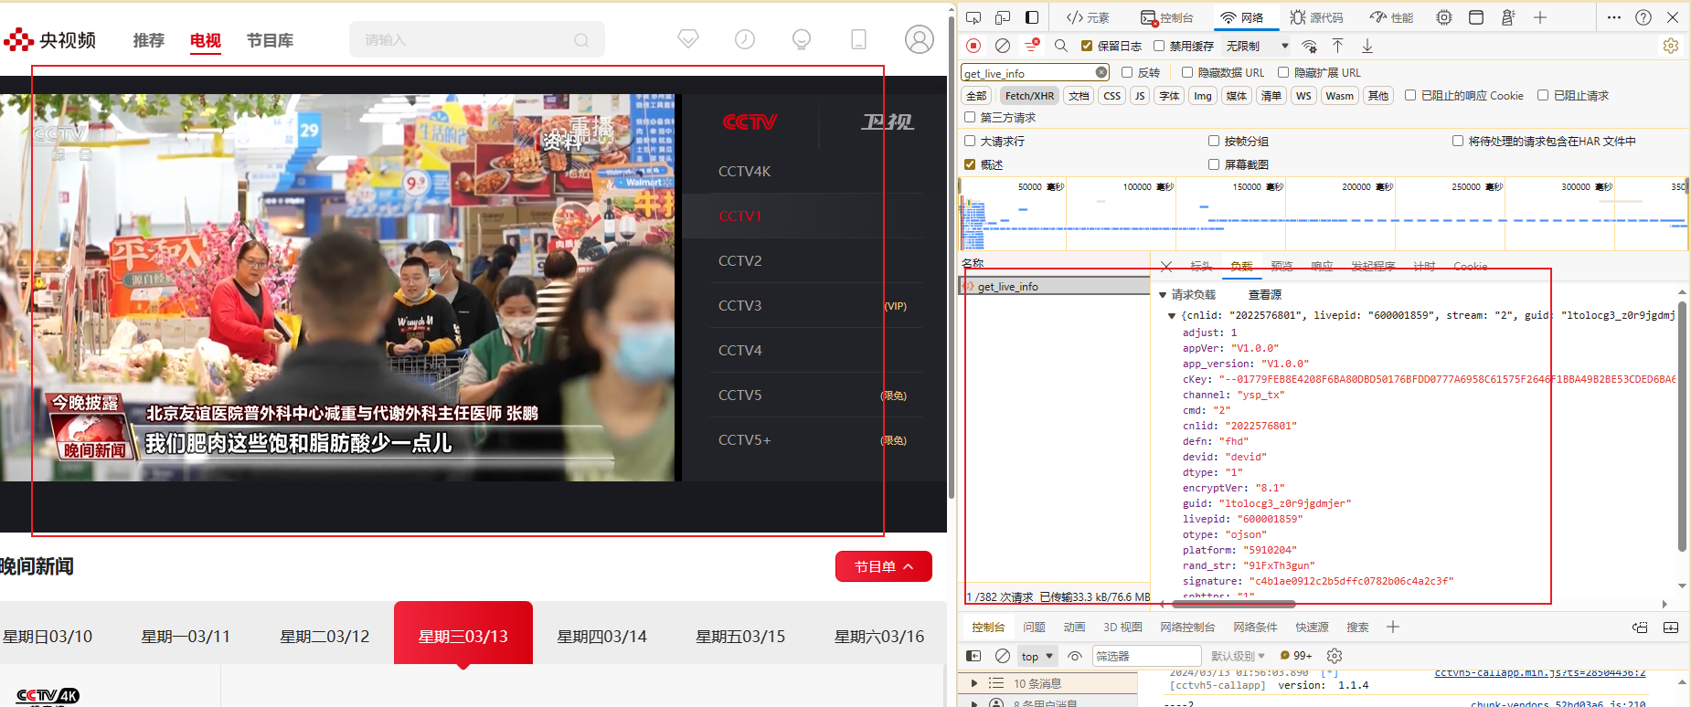Switch to the 元素 panel tab
This screenshot has width=1691, height=707.
[x=1088, y=17]
